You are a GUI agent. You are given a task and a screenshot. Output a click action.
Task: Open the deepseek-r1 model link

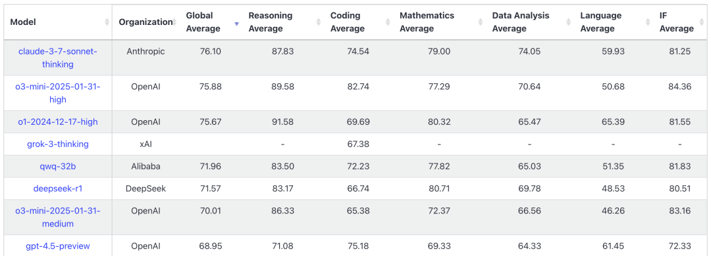coord(57,188)
